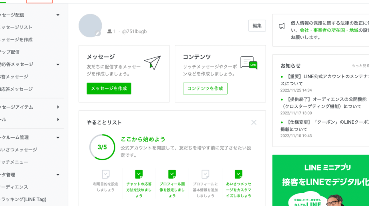369x206 pixels.
Task: Click the コンテンツを作成 button
Action: [x=205, y=88]
